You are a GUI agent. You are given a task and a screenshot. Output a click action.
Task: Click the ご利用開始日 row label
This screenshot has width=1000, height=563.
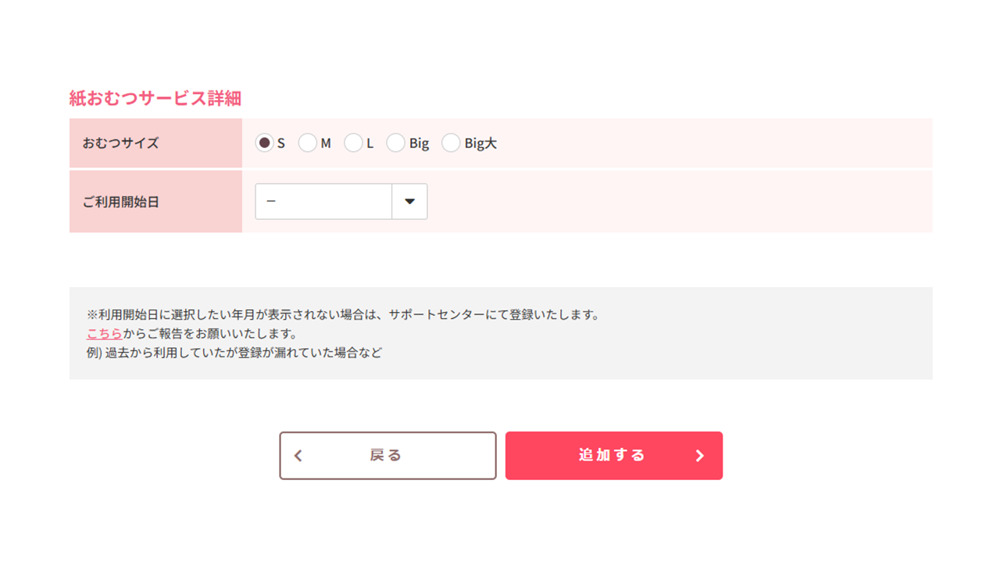(x=120, y=202)
